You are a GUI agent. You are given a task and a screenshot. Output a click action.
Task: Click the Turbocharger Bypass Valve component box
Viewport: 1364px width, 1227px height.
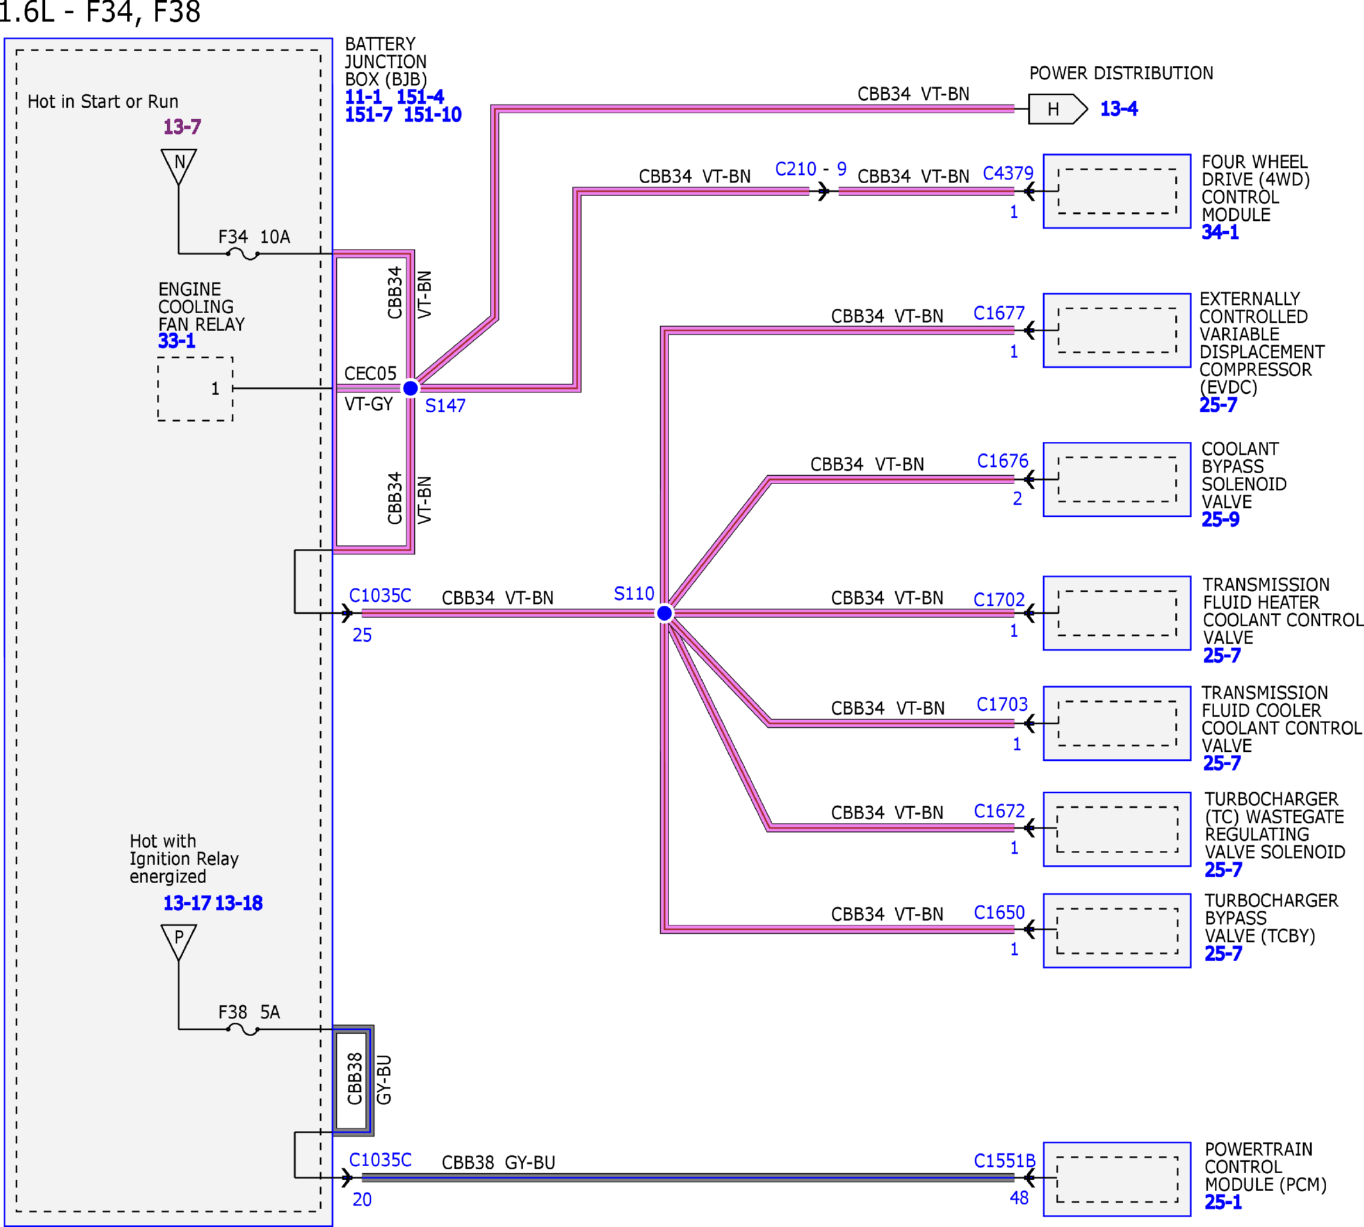(1117, 930)
